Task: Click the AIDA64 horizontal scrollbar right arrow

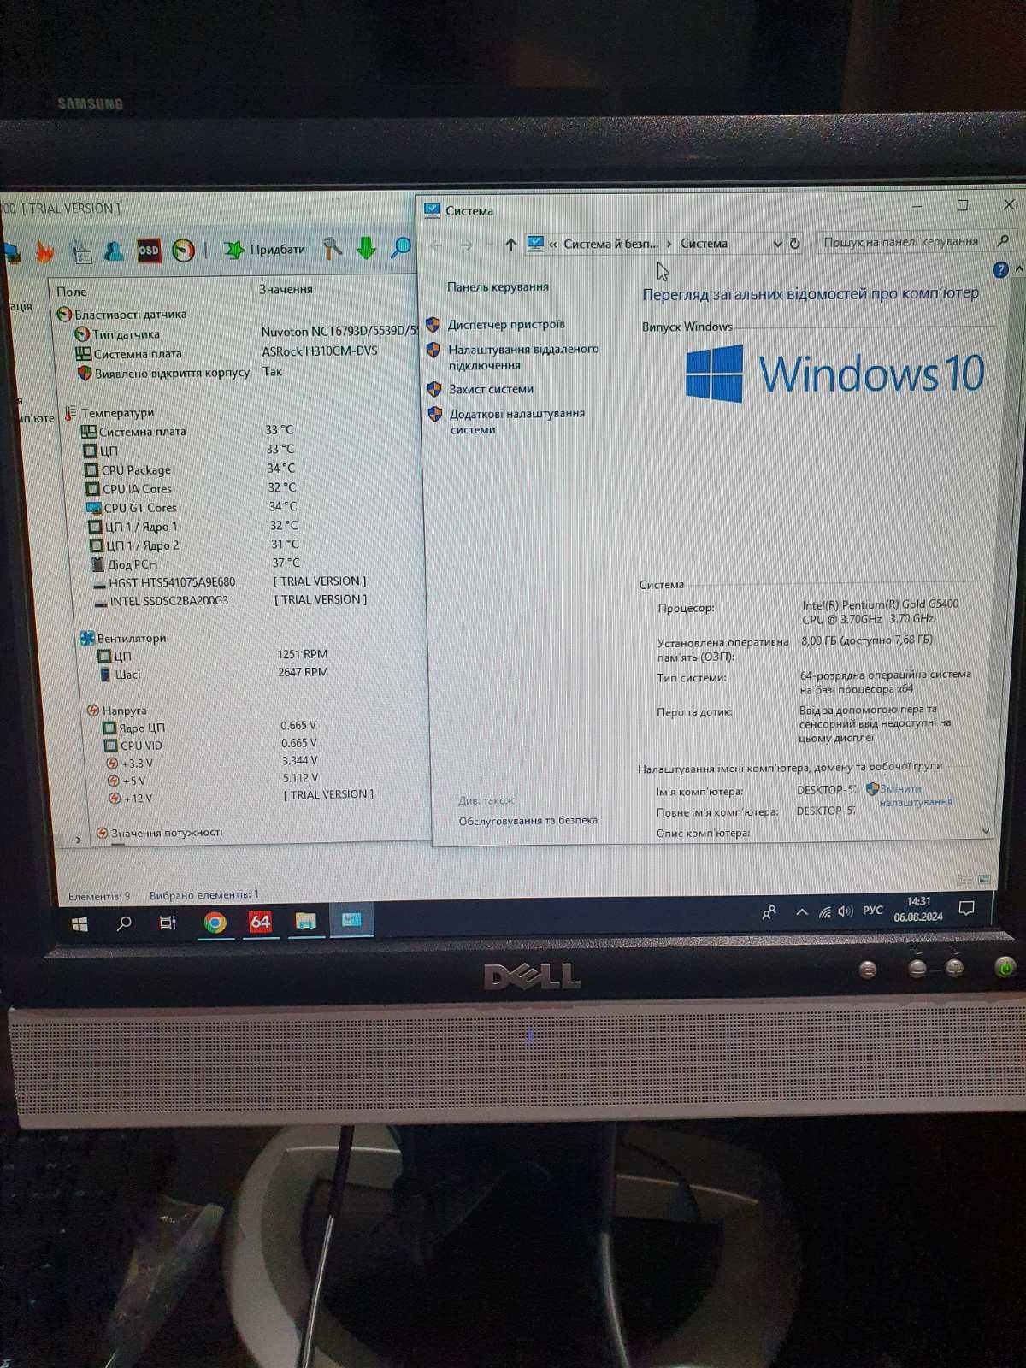Action: click(x=78, y=840)
